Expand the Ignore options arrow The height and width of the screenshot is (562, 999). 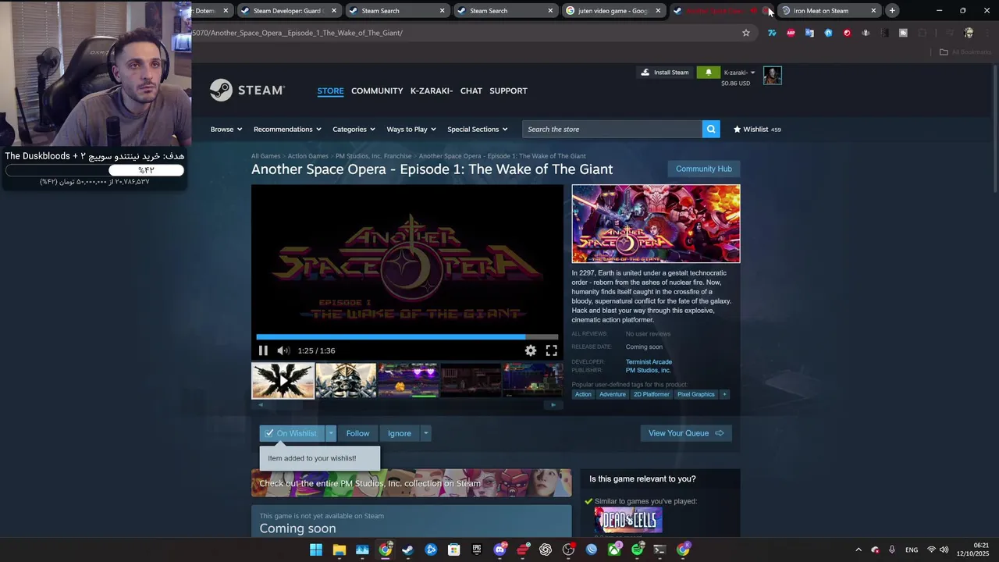(x=425, y=433)
